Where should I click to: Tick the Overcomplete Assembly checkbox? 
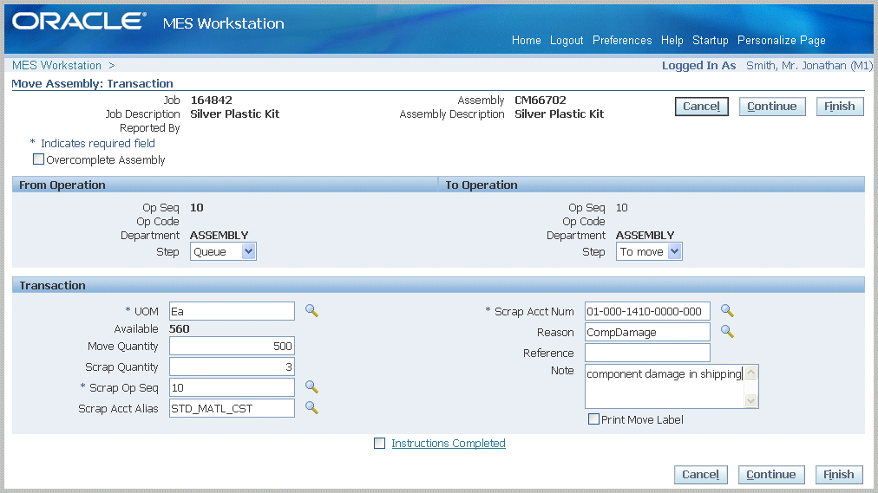pyautogui.click(x=39, y=159)
